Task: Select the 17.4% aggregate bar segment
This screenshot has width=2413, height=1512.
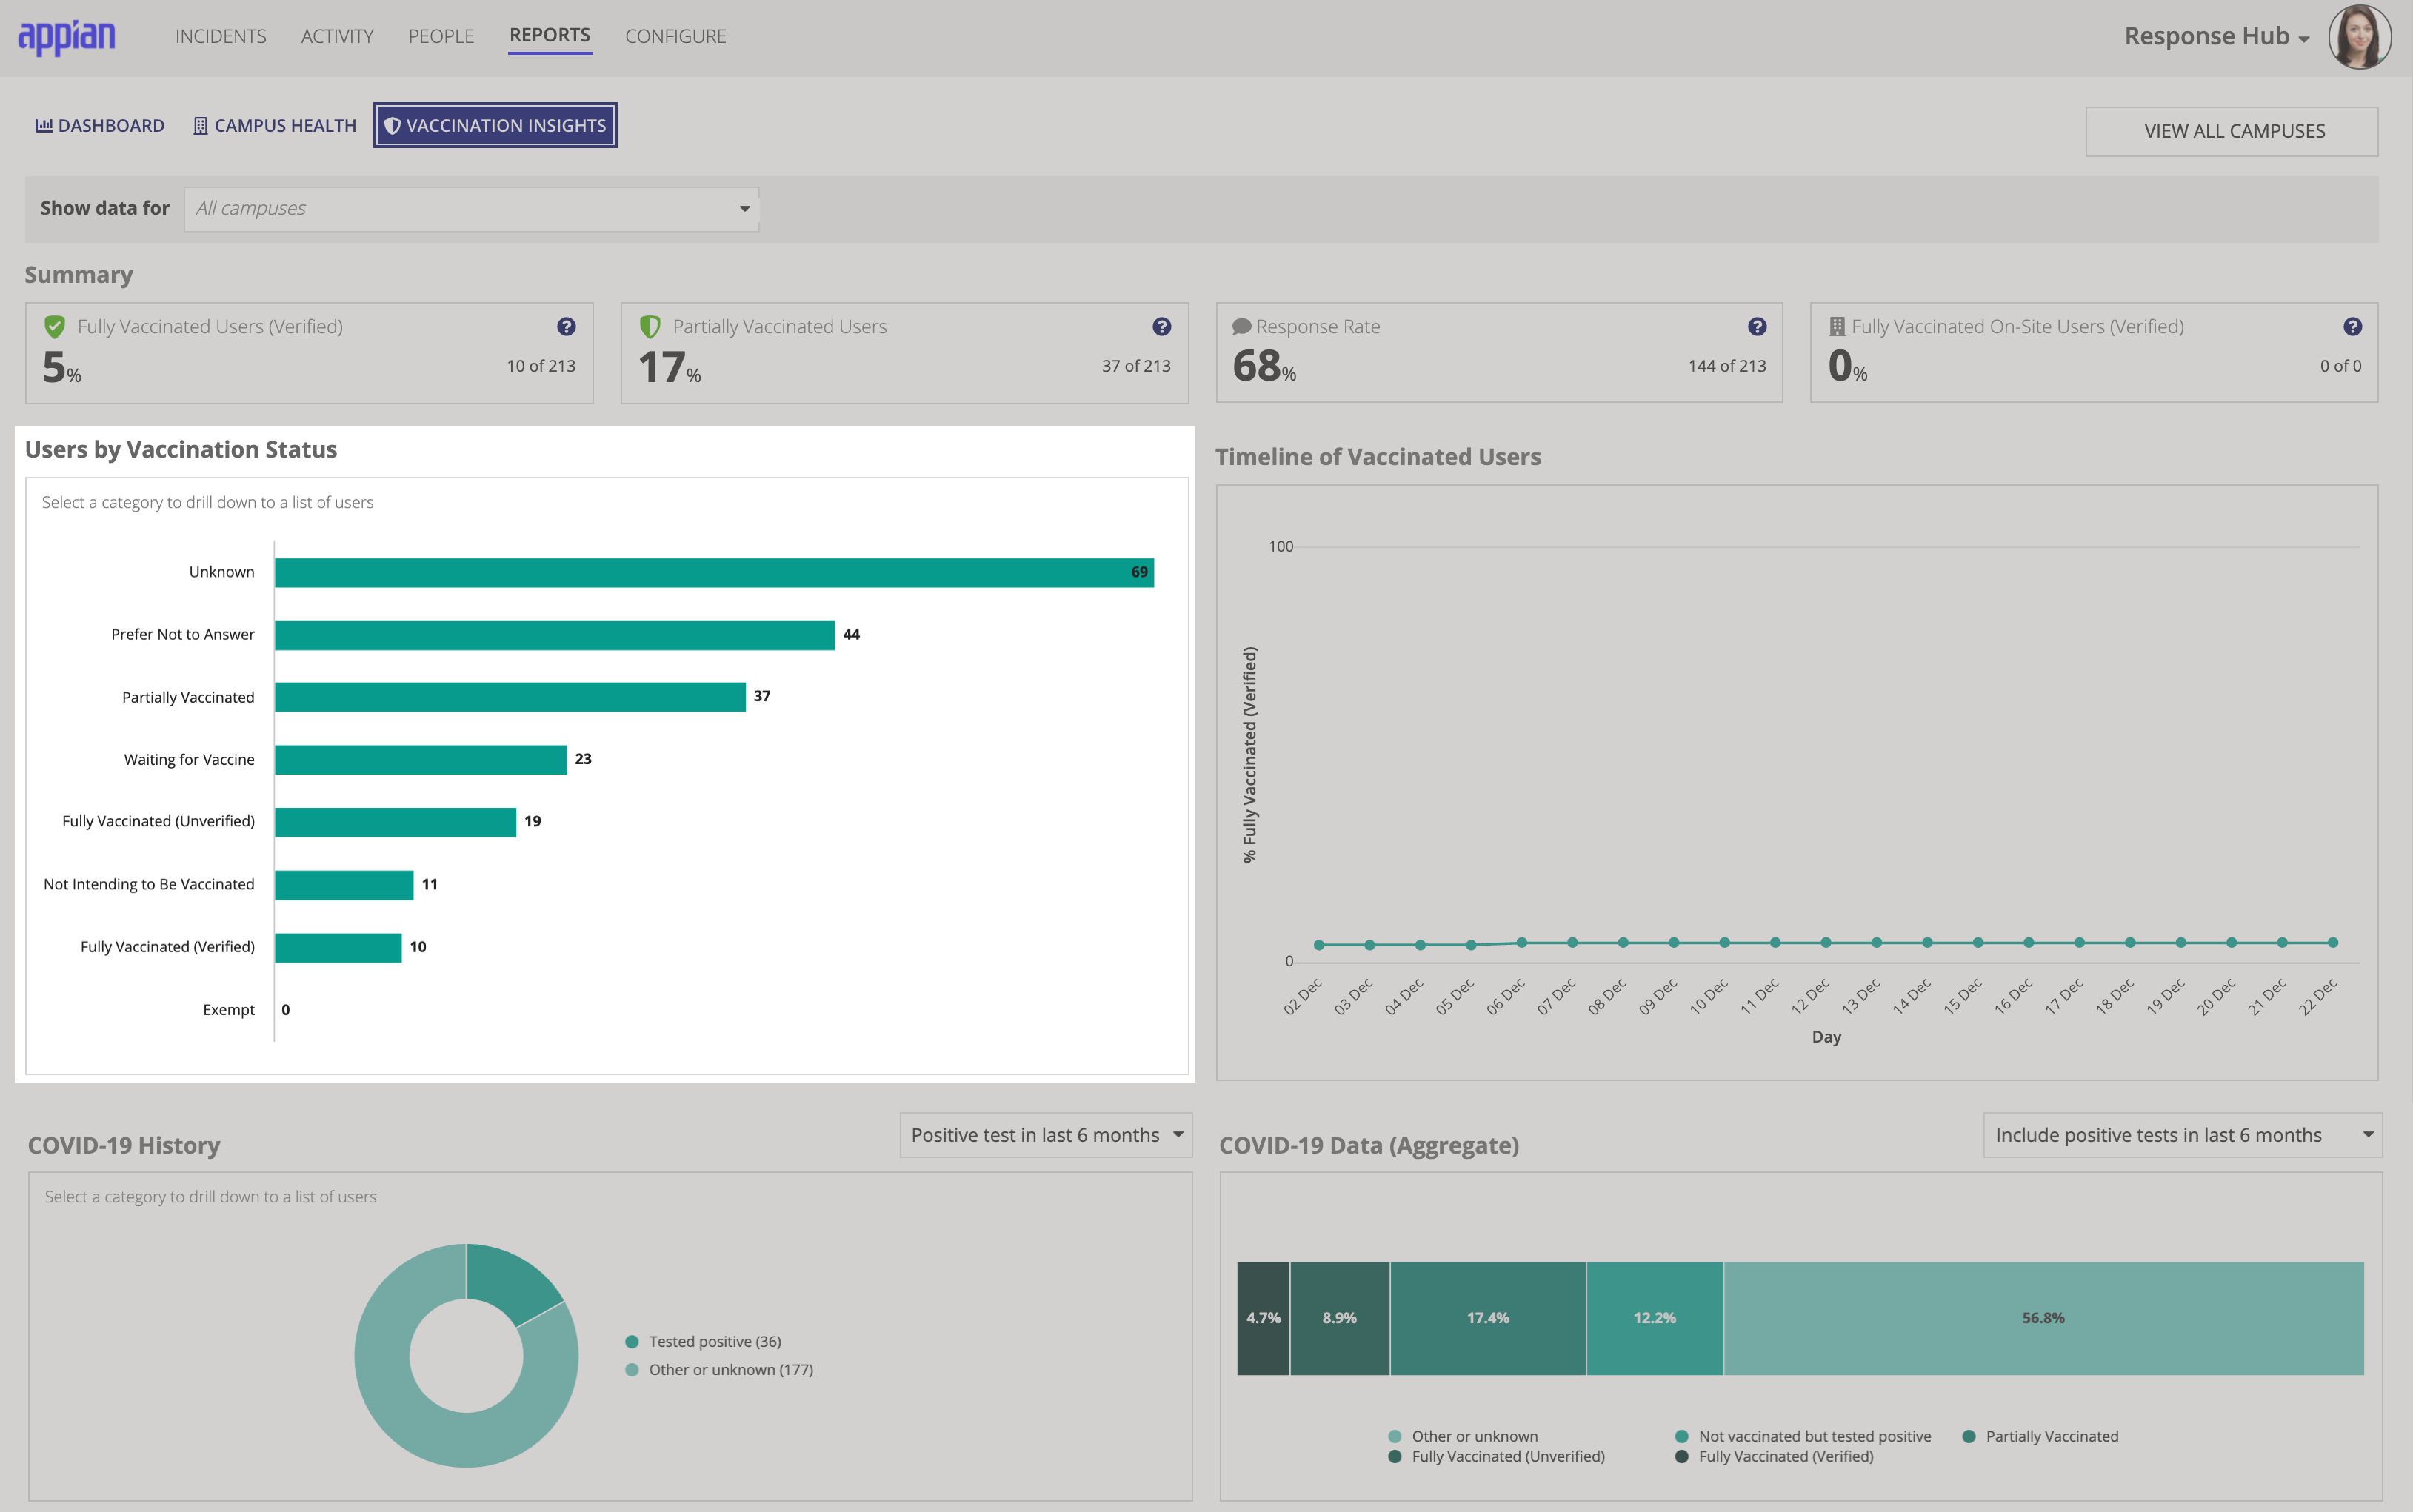Action: pyautogui.click(x=1487, y=1318)
